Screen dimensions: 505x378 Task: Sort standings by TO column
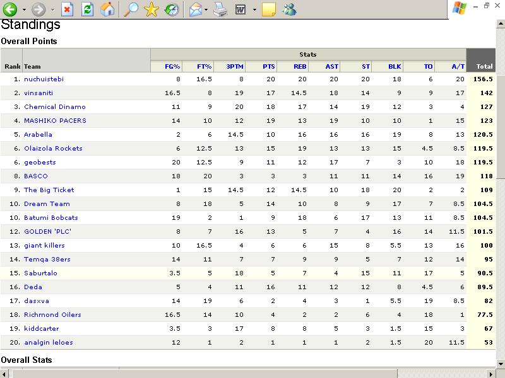pos(428,67)
